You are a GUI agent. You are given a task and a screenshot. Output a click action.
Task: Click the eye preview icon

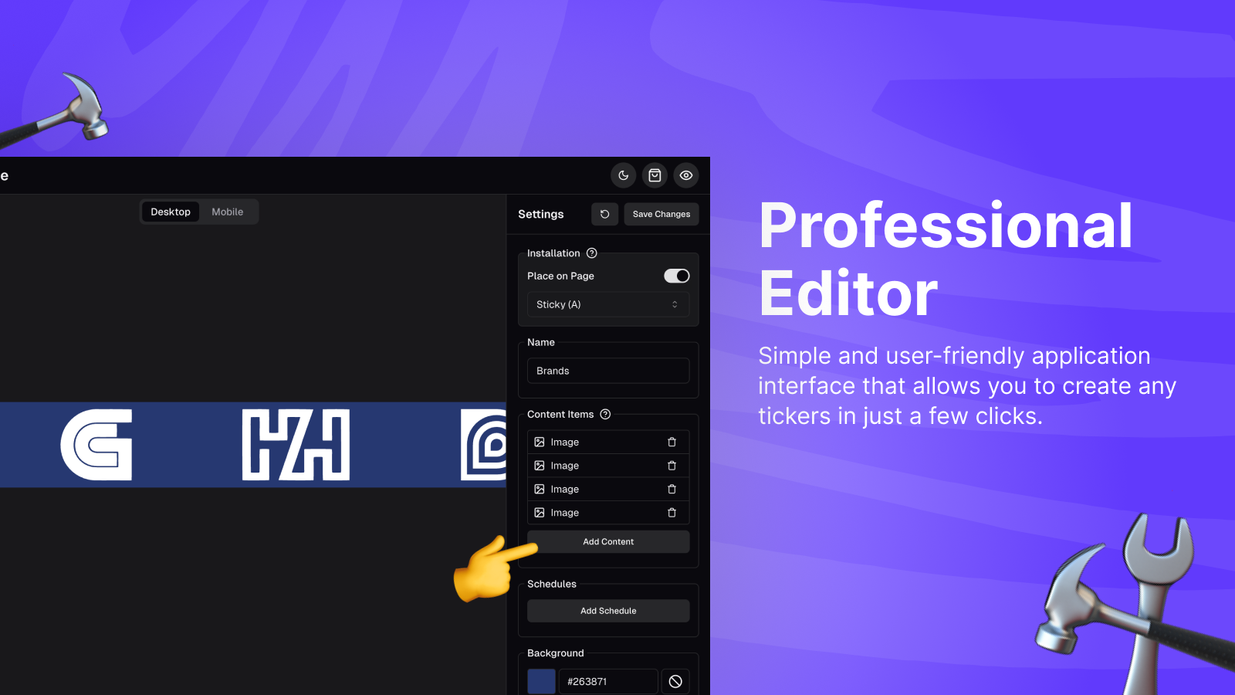click(686, 175)
